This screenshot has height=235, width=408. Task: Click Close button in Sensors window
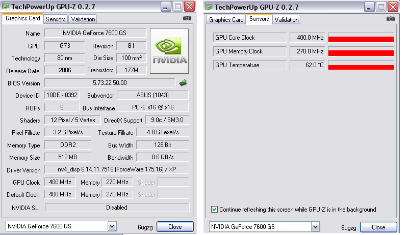(378, 227)
